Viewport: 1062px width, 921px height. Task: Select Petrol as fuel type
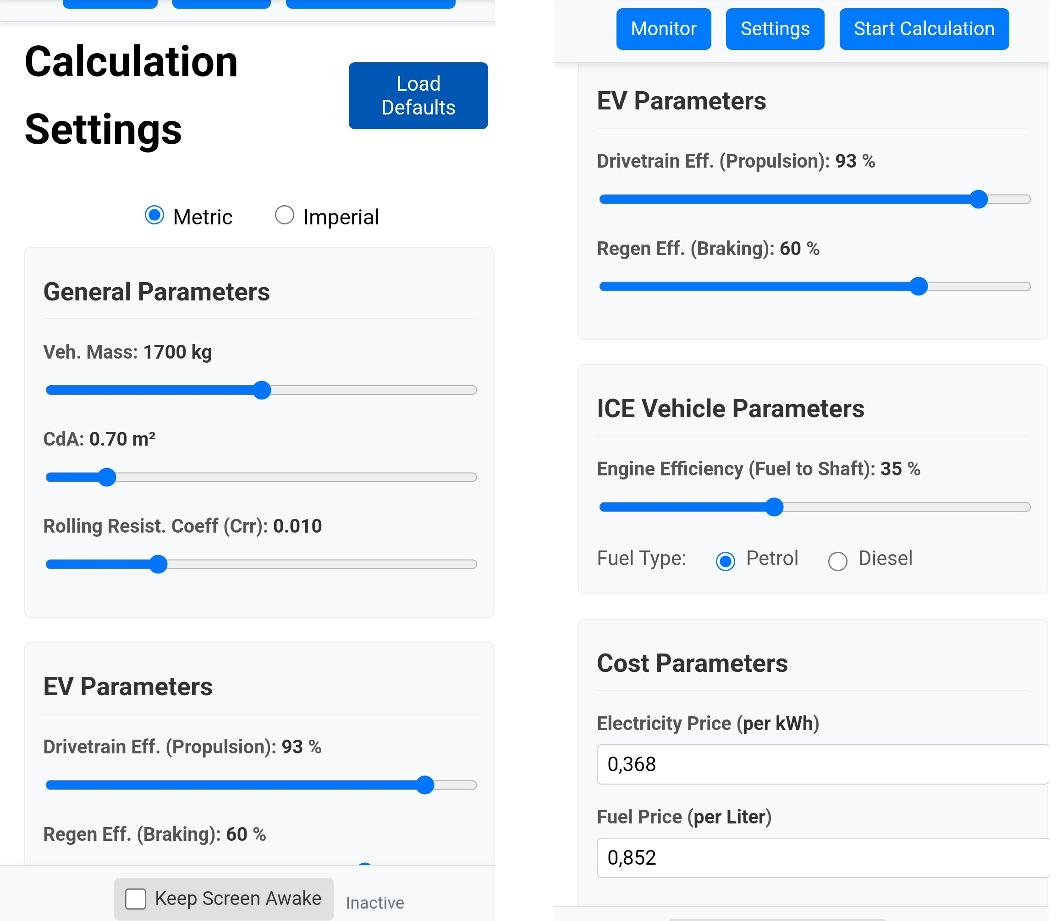pos(725,561)
